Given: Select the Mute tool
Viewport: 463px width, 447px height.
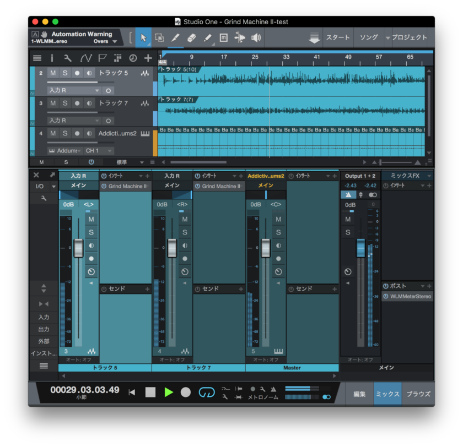Looking at the screenshot, I should 224,38.
